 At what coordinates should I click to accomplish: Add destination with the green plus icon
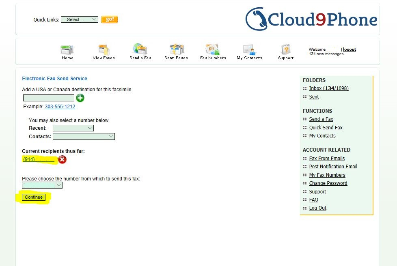click(x=80, y=98)
